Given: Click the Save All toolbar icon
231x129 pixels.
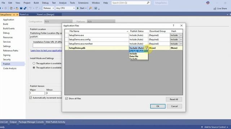Looking at the screenshot, I should (x=25, y=8).
